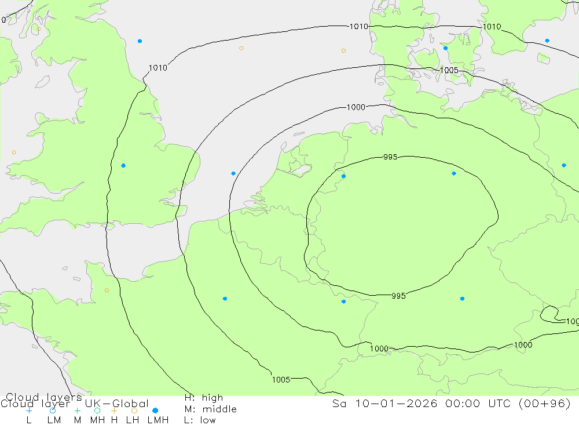The image size is (579, 425).
Task: Click the 'L: low' legend text
Action: 200,420
